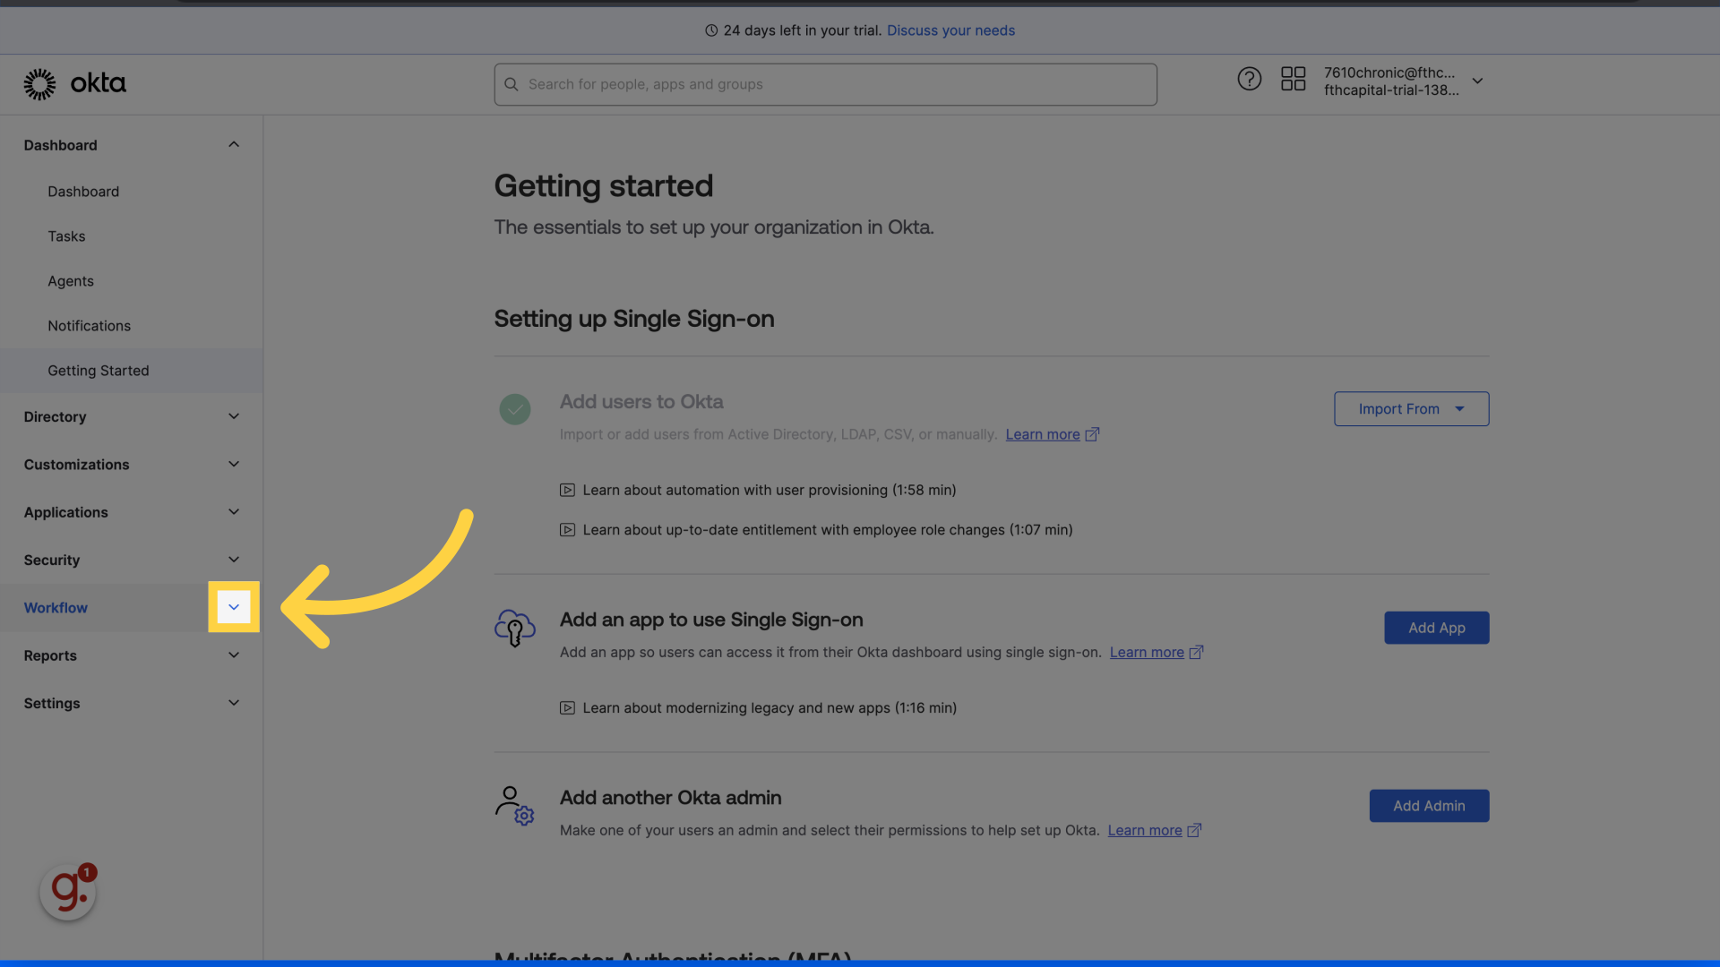The height and width of the screenshot is (967, 1720).
Task: Play employee role changes entitlement video link
Action: (827, 530)
